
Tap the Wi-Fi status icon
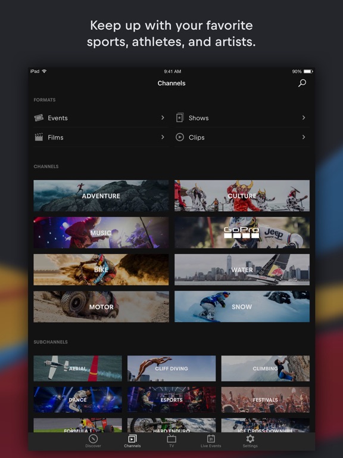click(x=44, y=72)
